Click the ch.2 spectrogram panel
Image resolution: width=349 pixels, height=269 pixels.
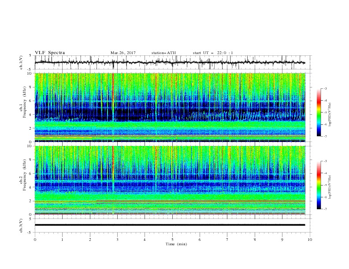pos(170,180)
